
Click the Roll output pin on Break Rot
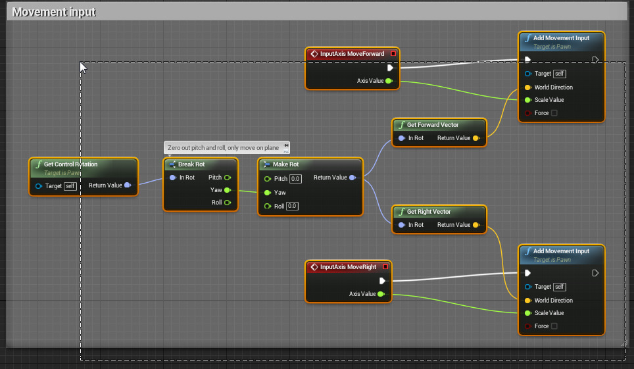228,203
